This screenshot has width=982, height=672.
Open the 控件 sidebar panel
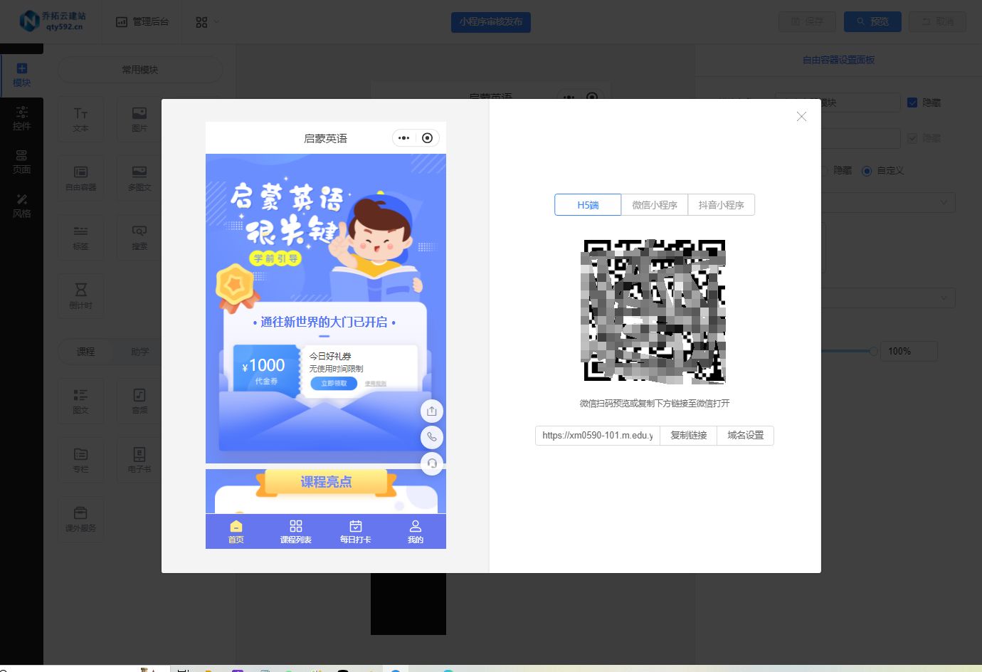point(21,119)
